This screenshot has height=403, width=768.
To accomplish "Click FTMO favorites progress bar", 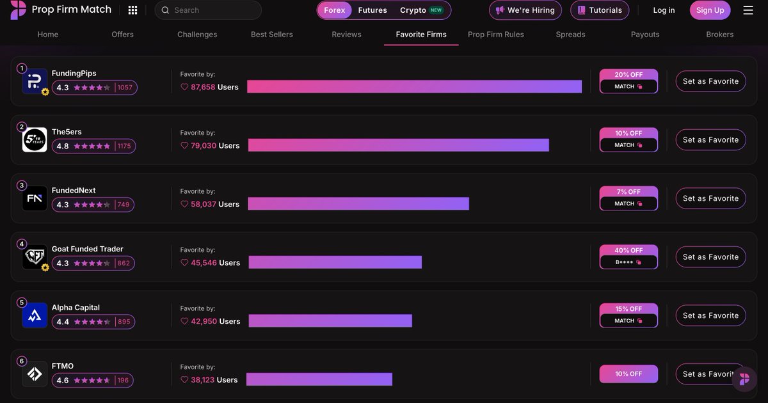I will point(319,379).
